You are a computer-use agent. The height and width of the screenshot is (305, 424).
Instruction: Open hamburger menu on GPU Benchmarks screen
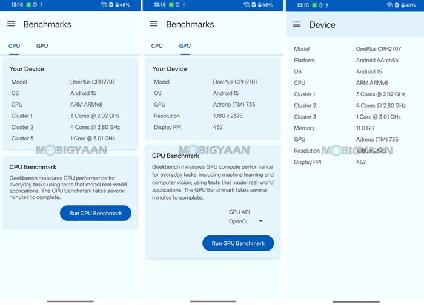point(154,24)
